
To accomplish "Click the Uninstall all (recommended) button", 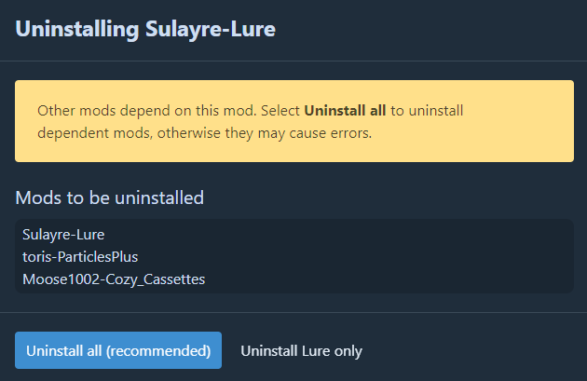I will (118, 350).
